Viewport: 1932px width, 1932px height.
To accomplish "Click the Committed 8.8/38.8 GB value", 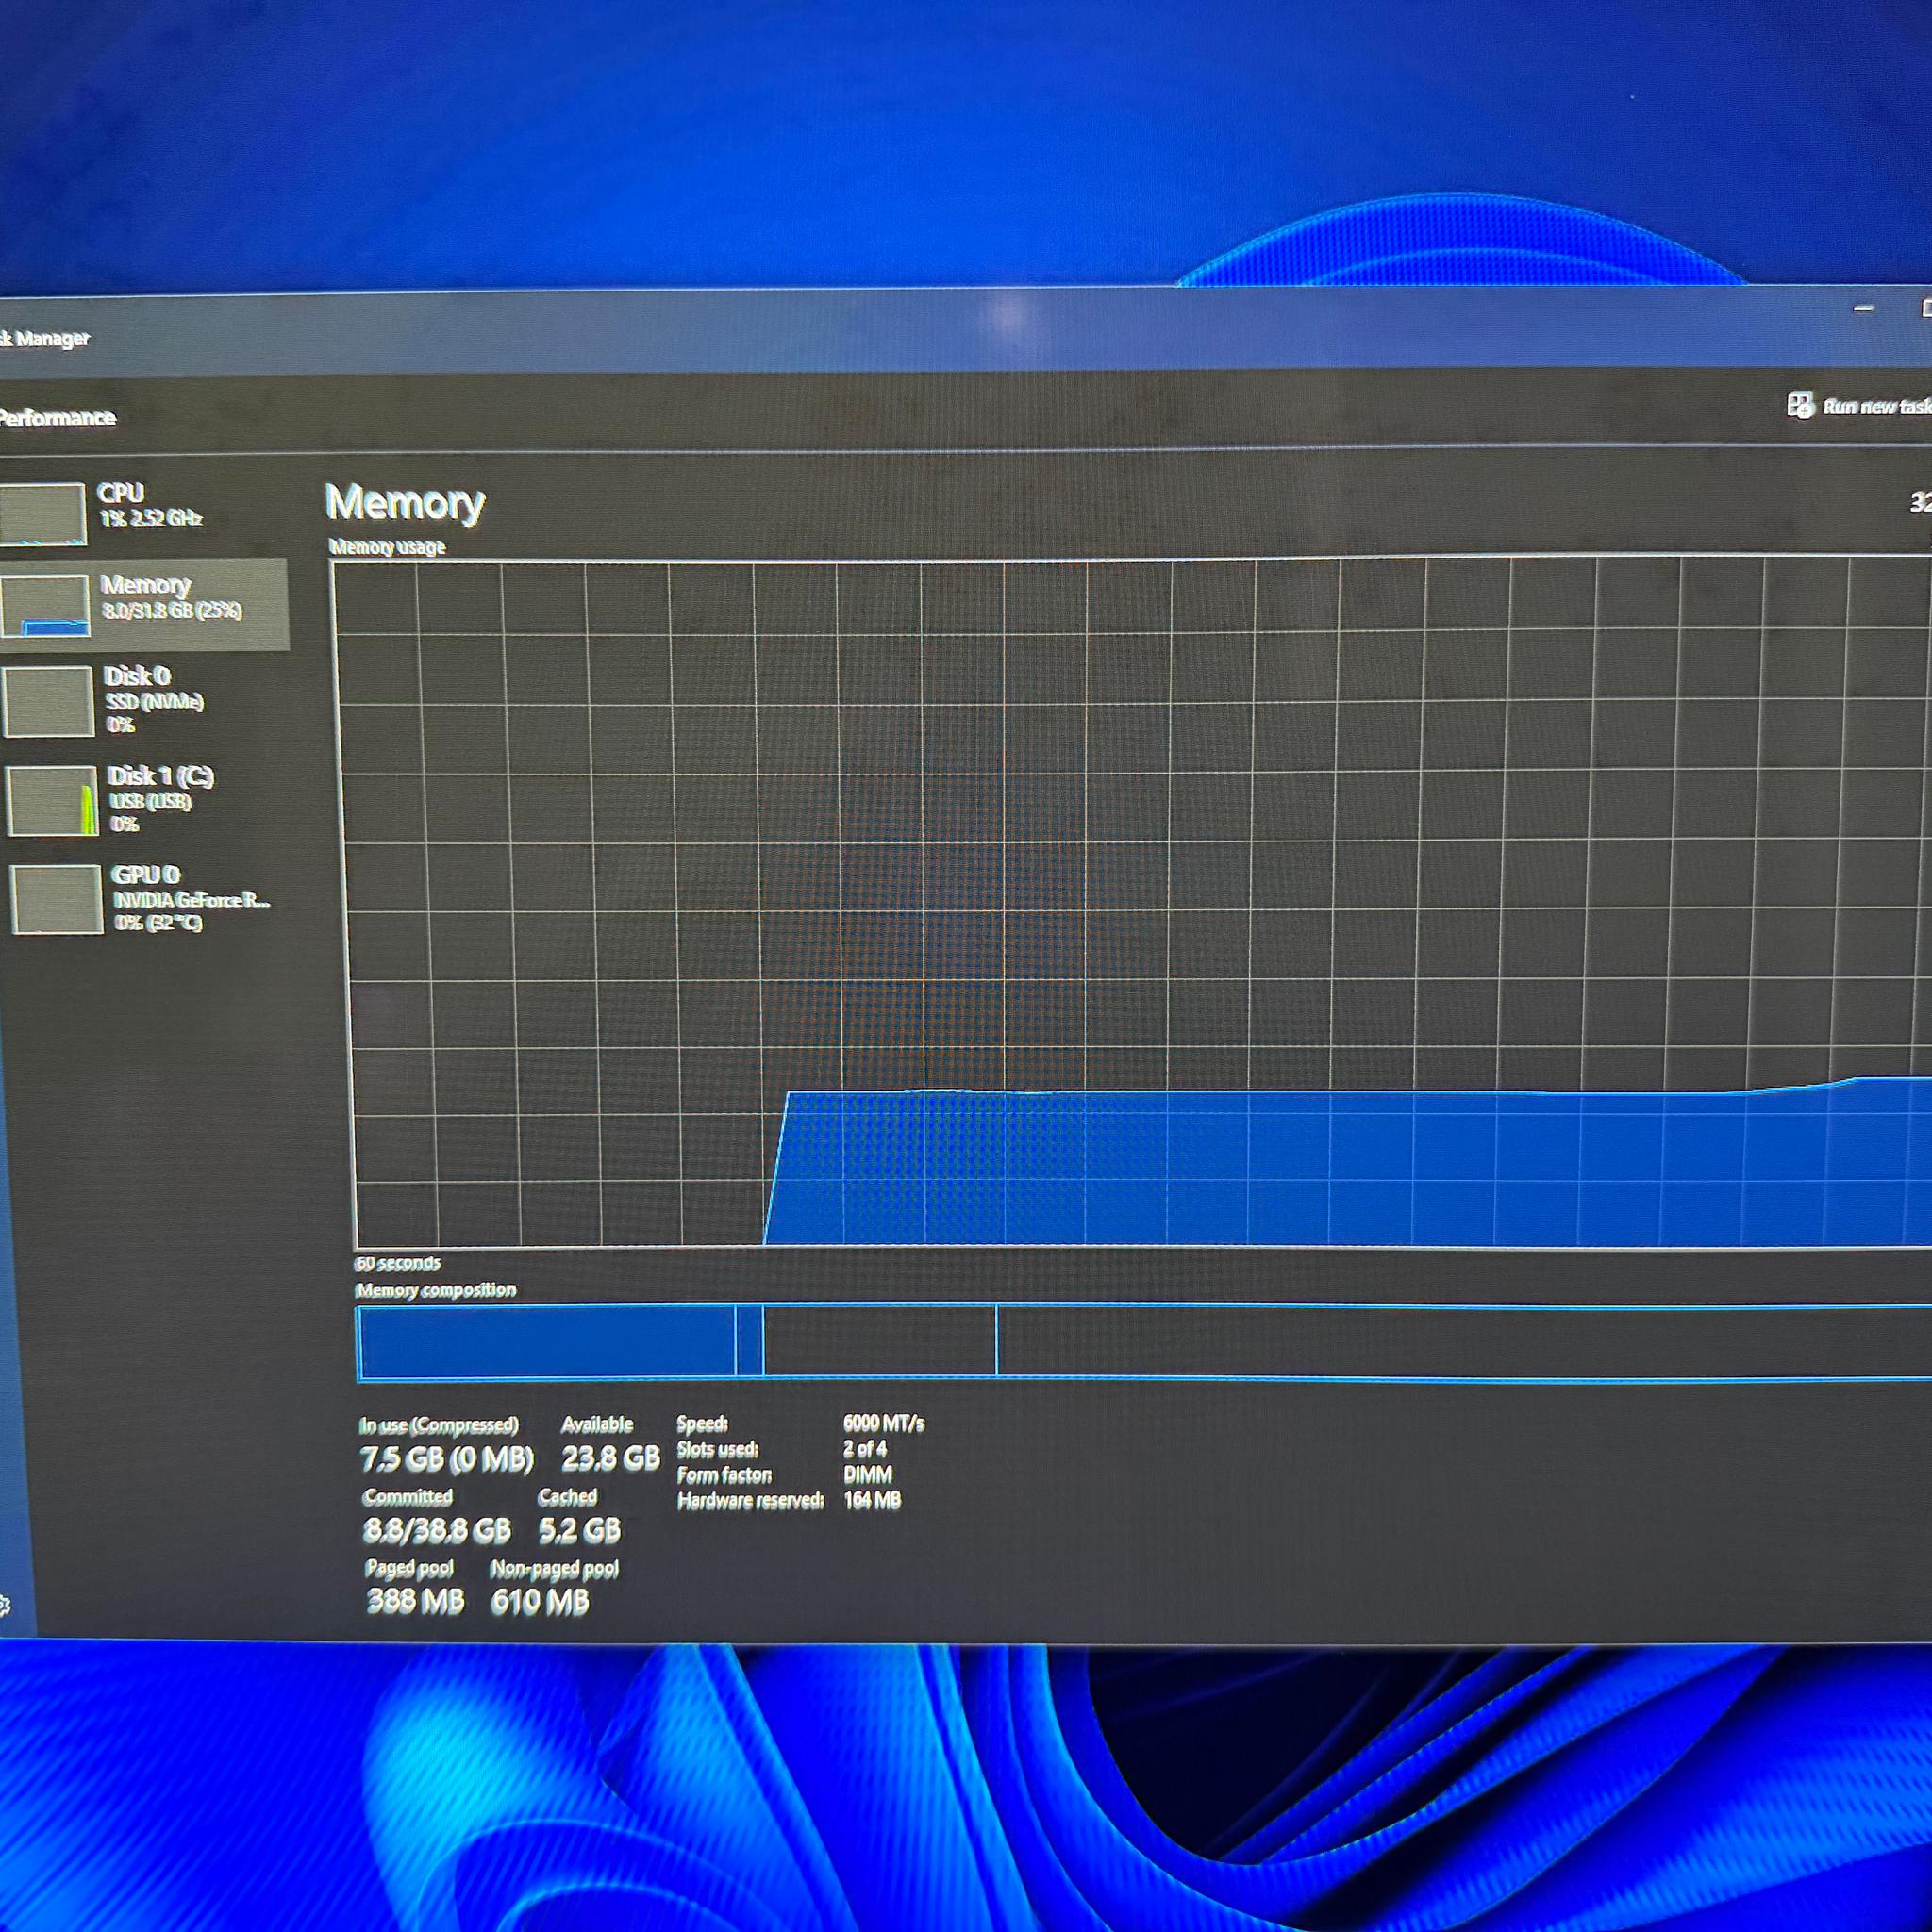I will (x=437, y=1530).
